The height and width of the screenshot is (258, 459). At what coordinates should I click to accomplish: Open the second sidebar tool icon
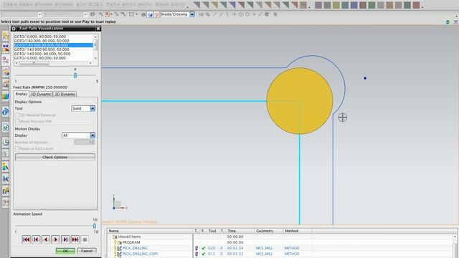[x=6, y=48]
